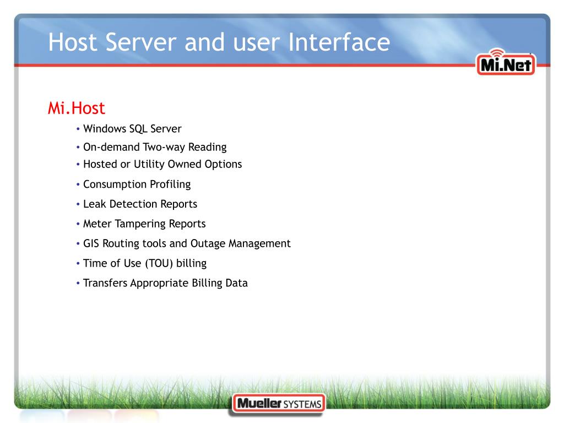The width and height of the screenshot is (564, 423).
Task: Select the slide title Host Server and user Interface
Action: click(x=219, y=42)
